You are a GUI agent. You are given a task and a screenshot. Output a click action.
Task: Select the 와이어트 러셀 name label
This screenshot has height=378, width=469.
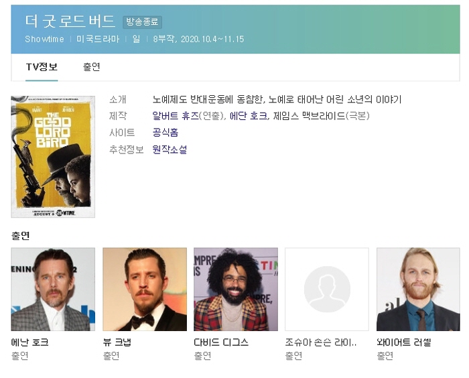tap(403, 342)
